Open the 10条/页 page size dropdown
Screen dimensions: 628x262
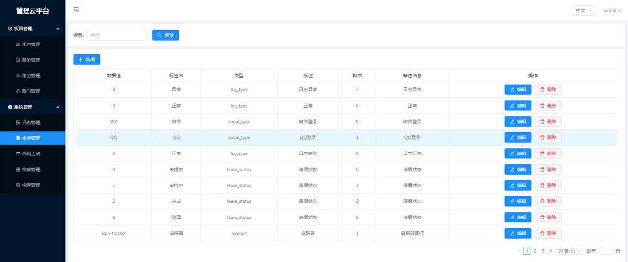coord(570,251)
